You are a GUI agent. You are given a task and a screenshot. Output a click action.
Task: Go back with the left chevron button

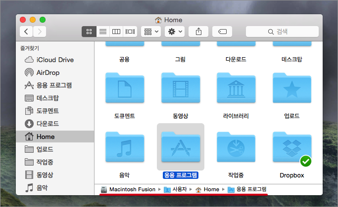coord(26,32)
